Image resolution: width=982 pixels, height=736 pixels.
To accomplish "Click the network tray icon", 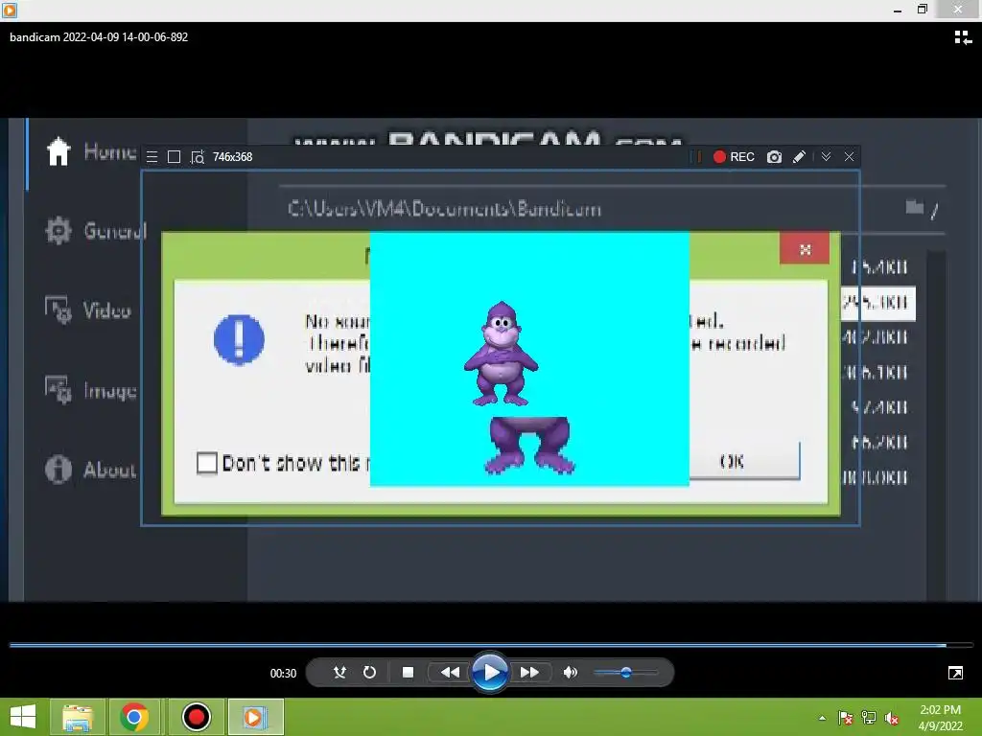I will (869, 718).
